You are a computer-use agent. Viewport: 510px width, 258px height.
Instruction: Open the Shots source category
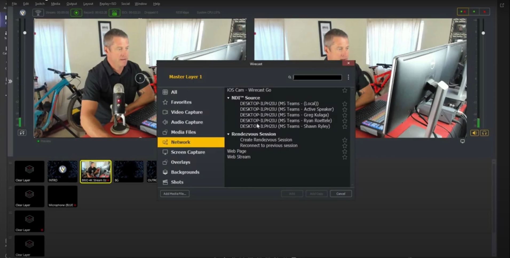[177, 182]
